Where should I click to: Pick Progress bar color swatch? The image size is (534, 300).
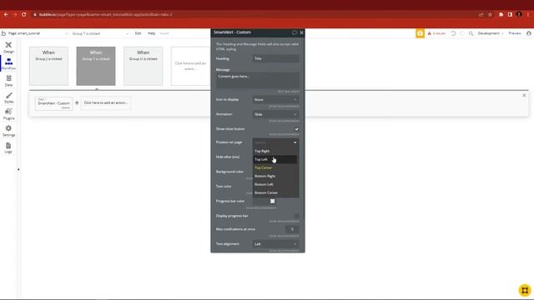tap(273, 201)
